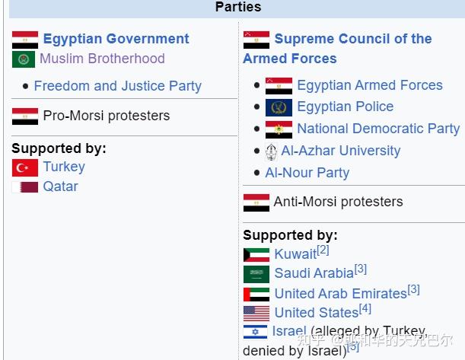Click the United States flag icon
Viewport: 465px width, 360px height.
[256, 314]
